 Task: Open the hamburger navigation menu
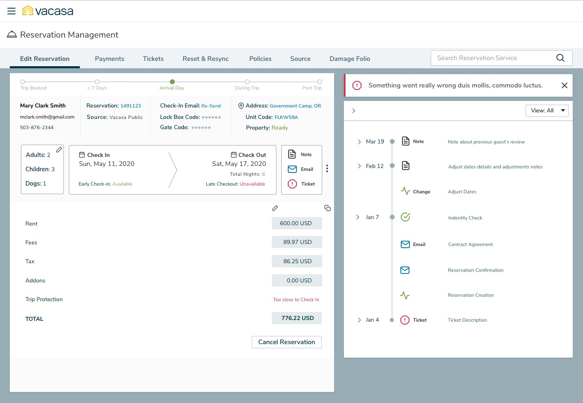click(x=11, y=11)
